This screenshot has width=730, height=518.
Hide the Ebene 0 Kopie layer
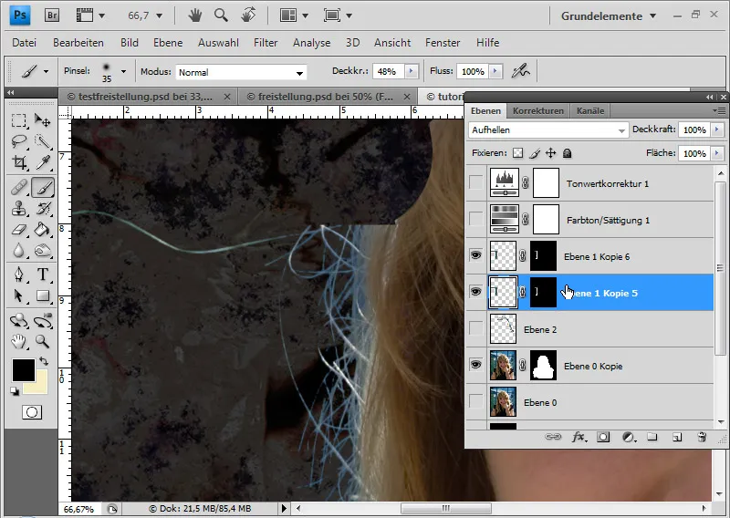coord(475,365)
